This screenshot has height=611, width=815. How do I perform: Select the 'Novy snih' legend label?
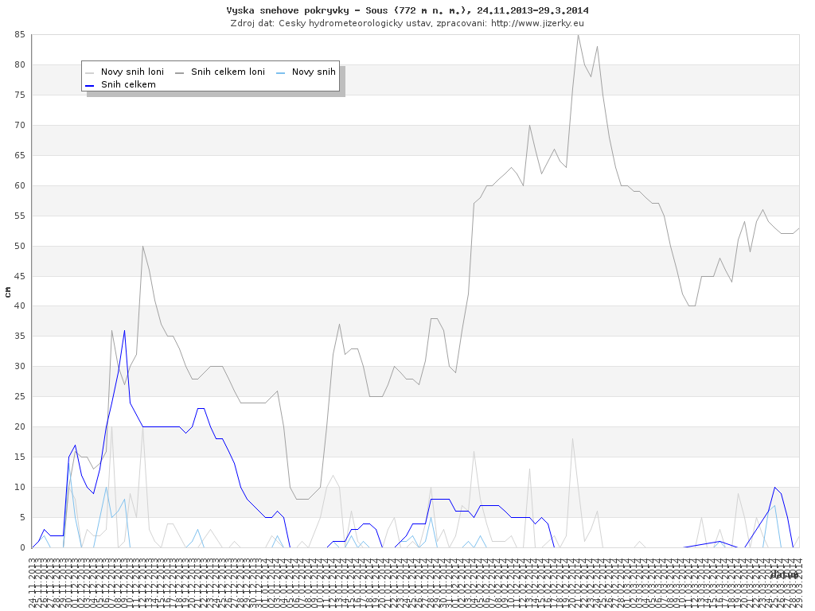[314, 72]
